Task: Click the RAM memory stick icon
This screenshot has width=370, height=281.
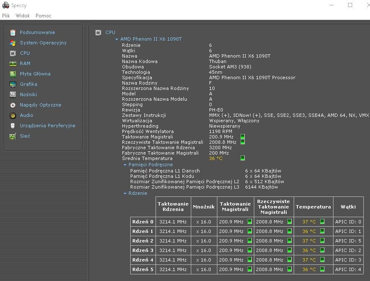Action: tap(13, 63)
